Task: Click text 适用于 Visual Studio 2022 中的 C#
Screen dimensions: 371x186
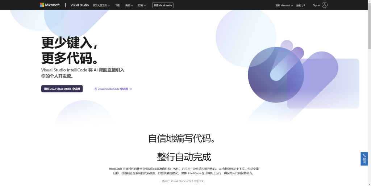Action: click(x=183, y=181)
